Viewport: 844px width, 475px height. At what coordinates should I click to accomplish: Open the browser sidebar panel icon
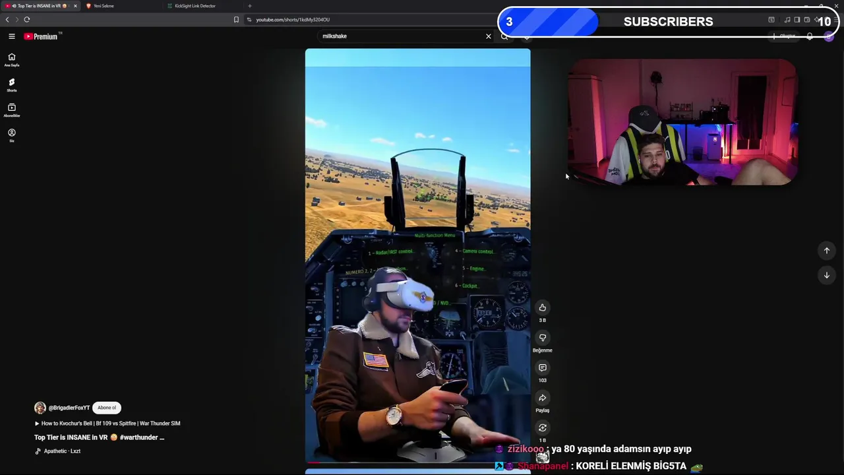[x=797, y=20]
